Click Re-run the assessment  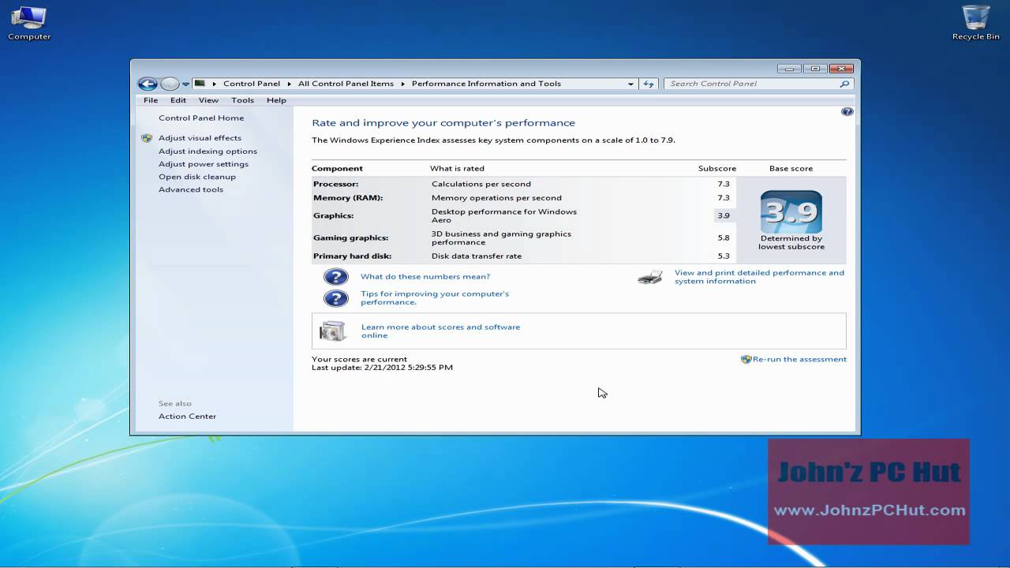coord(799,360)
